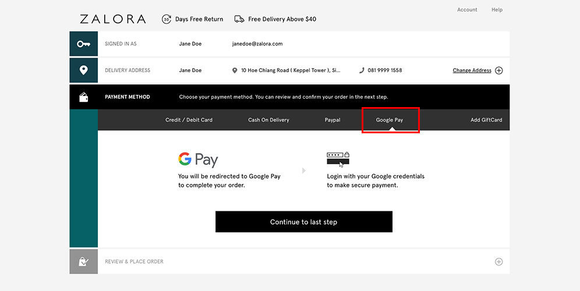Expand the Review & Place Order section
Screen dimensions: 580x291
498,262
